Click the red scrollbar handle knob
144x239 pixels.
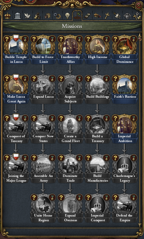pyautogui.click(x=140, y=39)
